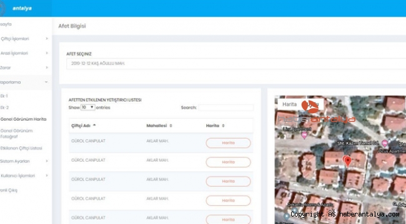Open the Anasayfa sidebar item

point(6,24)
